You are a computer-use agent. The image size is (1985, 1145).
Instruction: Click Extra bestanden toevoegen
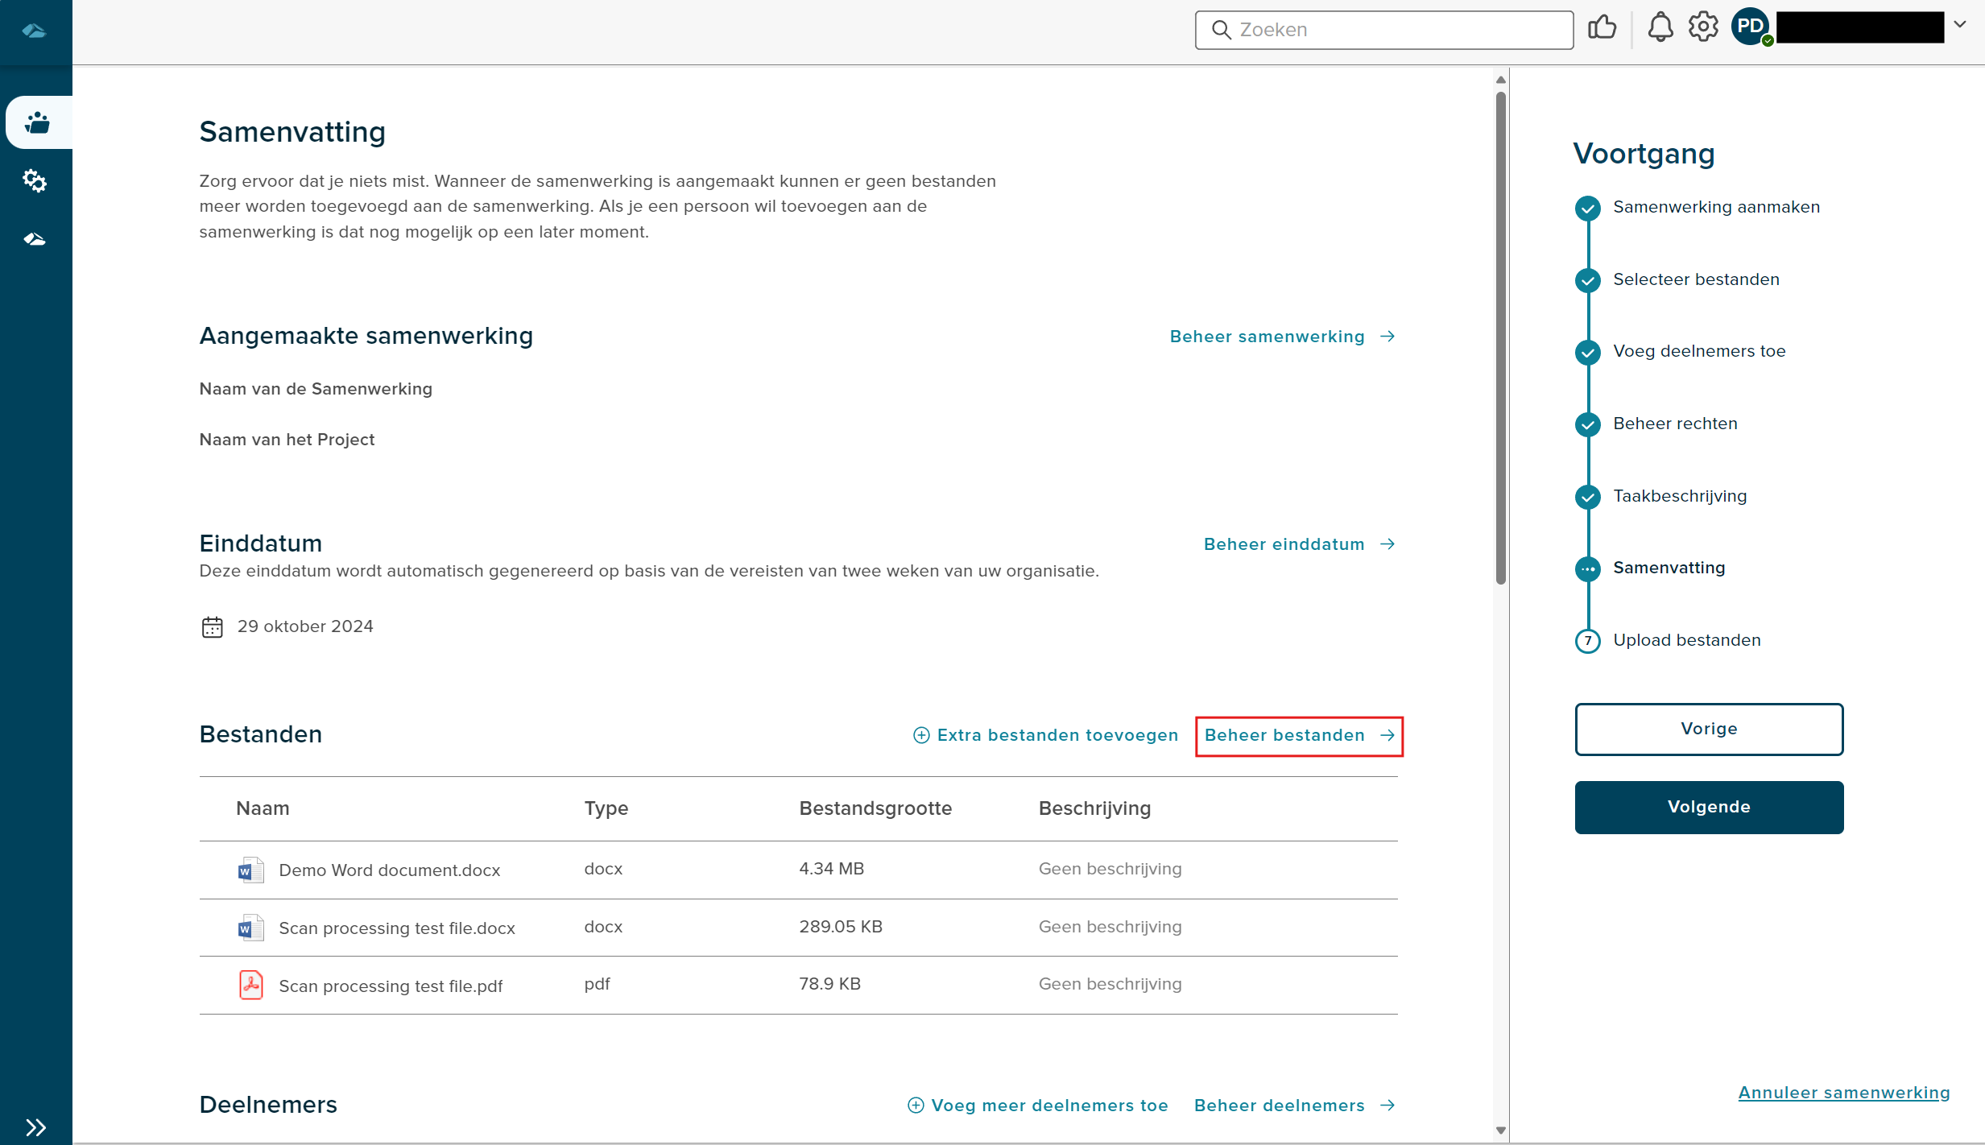coord(1045,735)
